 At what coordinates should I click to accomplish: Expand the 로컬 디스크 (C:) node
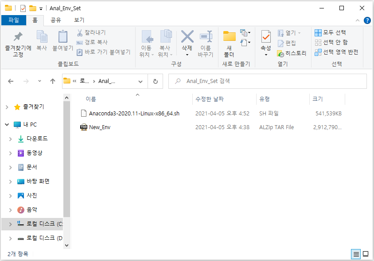(11, 224)
